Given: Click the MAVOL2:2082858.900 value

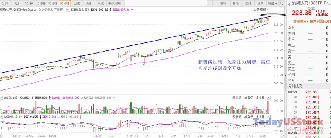Looking at the screenshot, I should pyautogui.click(x=97, y=98).
